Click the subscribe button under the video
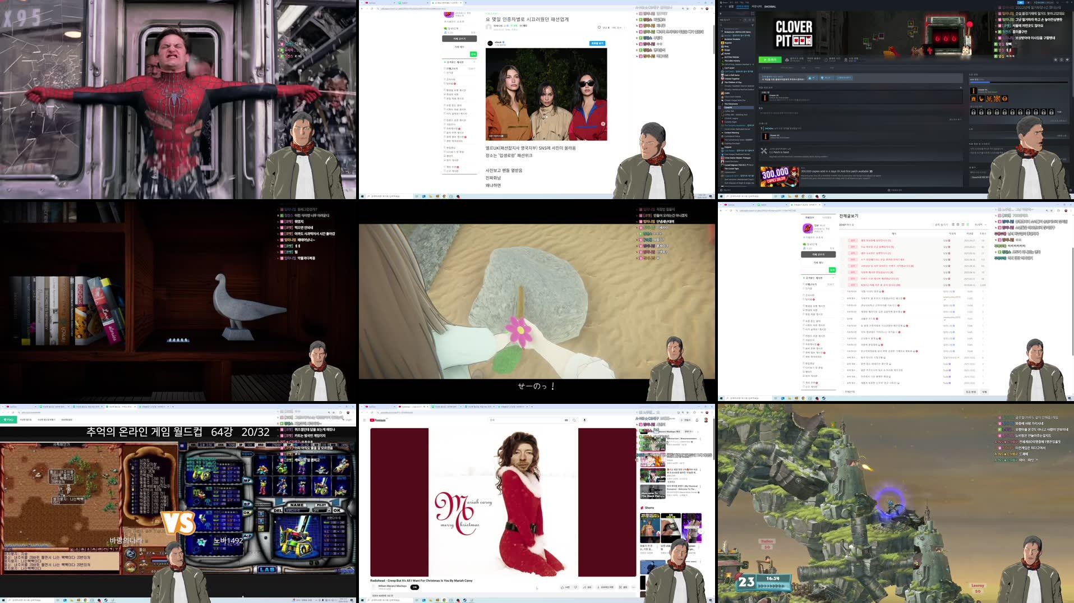 [x=414, y=587]
